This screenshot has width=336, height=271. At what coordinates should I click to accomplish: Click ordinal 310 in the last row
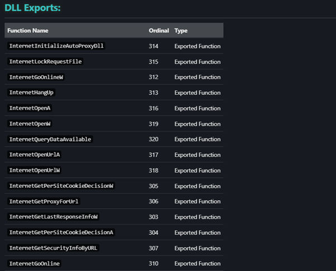coord(153,263)
